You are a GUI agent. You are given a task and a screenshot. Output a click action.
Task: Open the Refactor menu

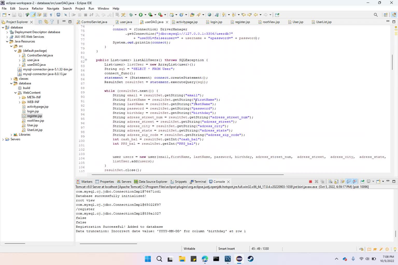[38, 8]
